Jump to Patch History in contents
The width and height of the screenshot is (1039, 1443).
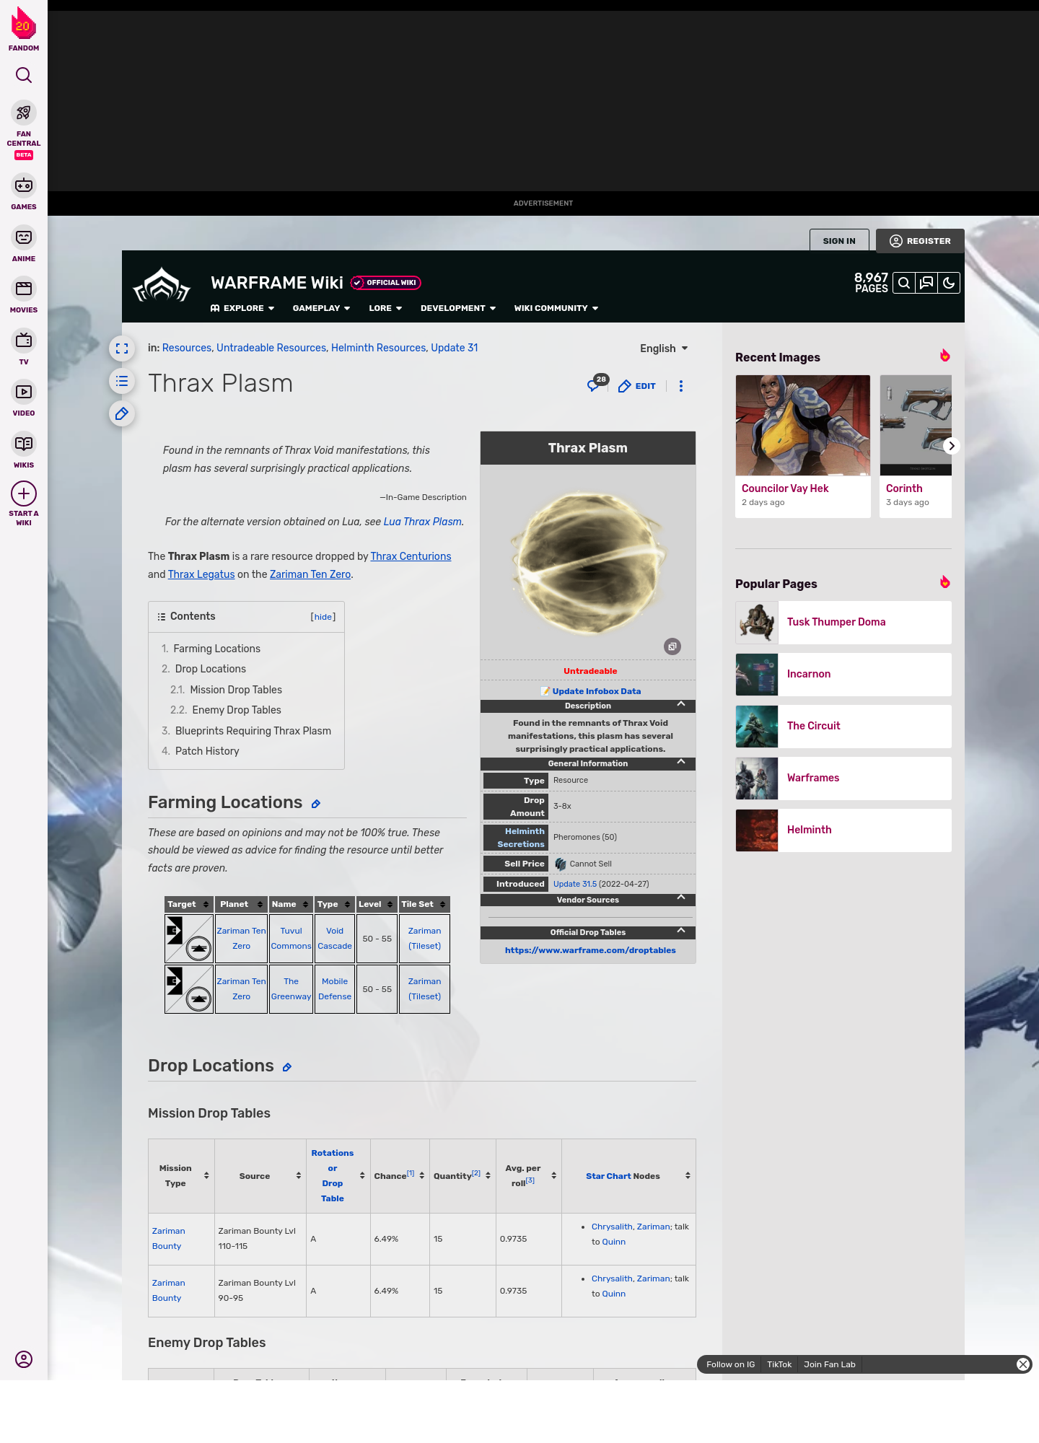206,751
